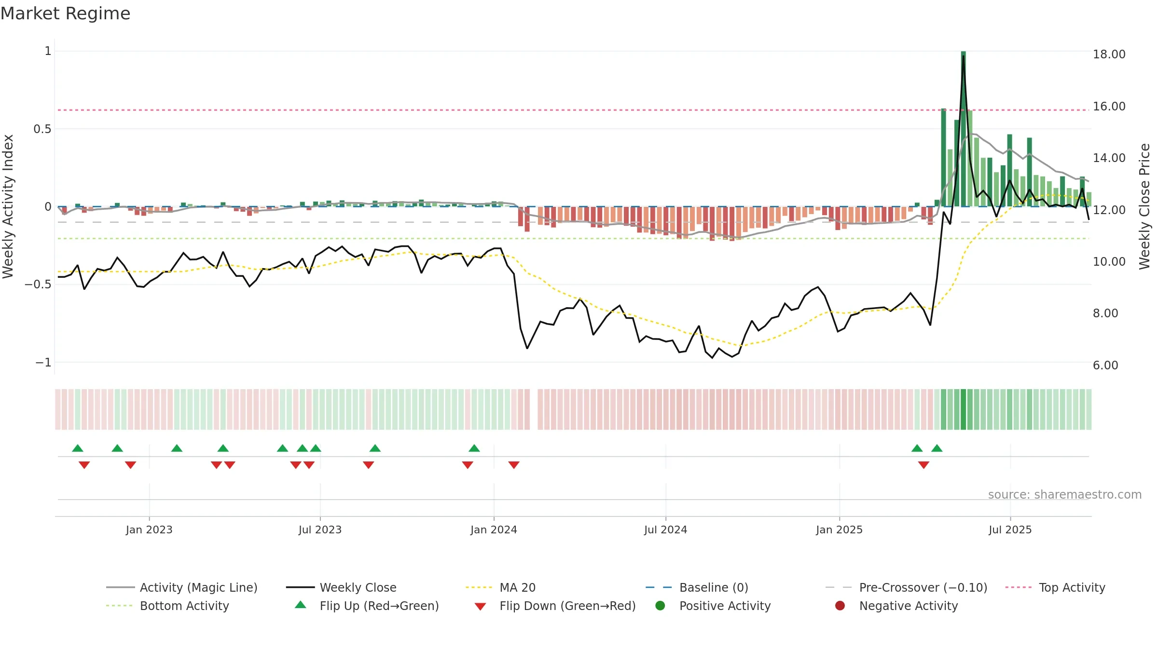Image resolution: width=1158 pixels, height=651 pixels.
Task: Click the Jan 2025 axis label
Action: coord(839,529)
